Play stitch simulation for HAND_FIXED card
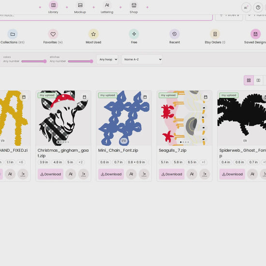Viewport: 266px width, 266px height. (23, 174)
